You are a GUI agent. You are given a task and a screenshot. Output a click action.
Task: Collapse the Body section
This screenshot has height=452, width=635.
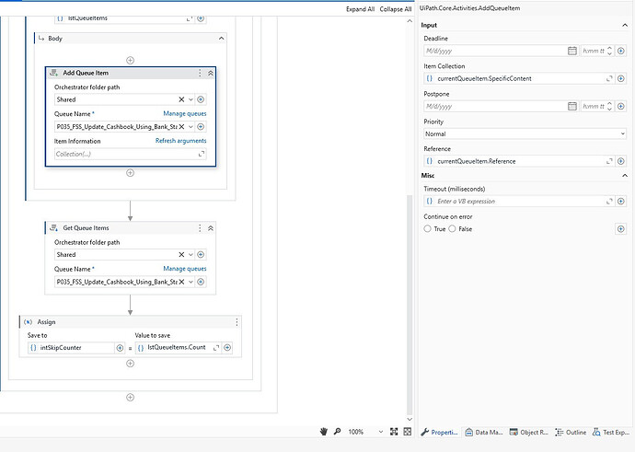point(221,38)
